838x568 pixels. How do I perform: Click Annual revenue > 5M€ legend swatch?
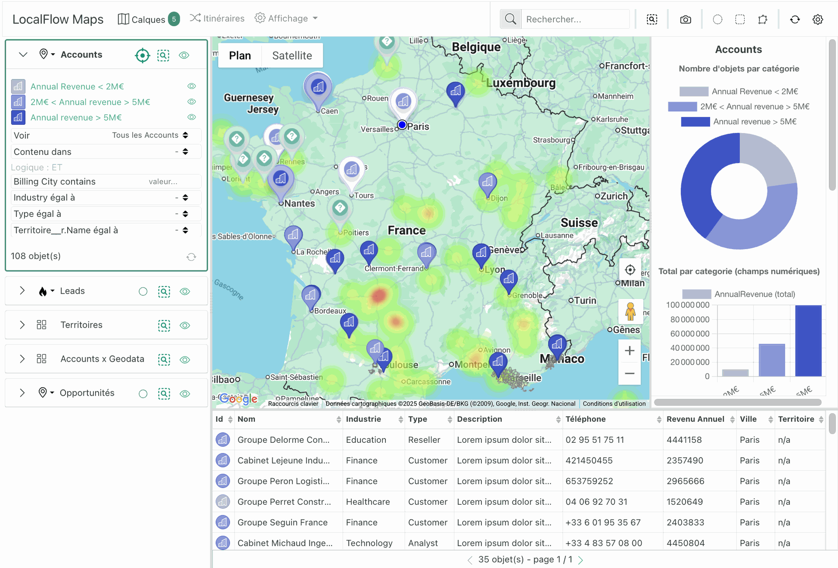coord(695,122)
